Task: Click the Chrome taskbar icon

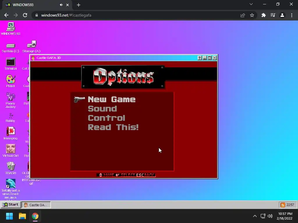Action: point(35,216)
